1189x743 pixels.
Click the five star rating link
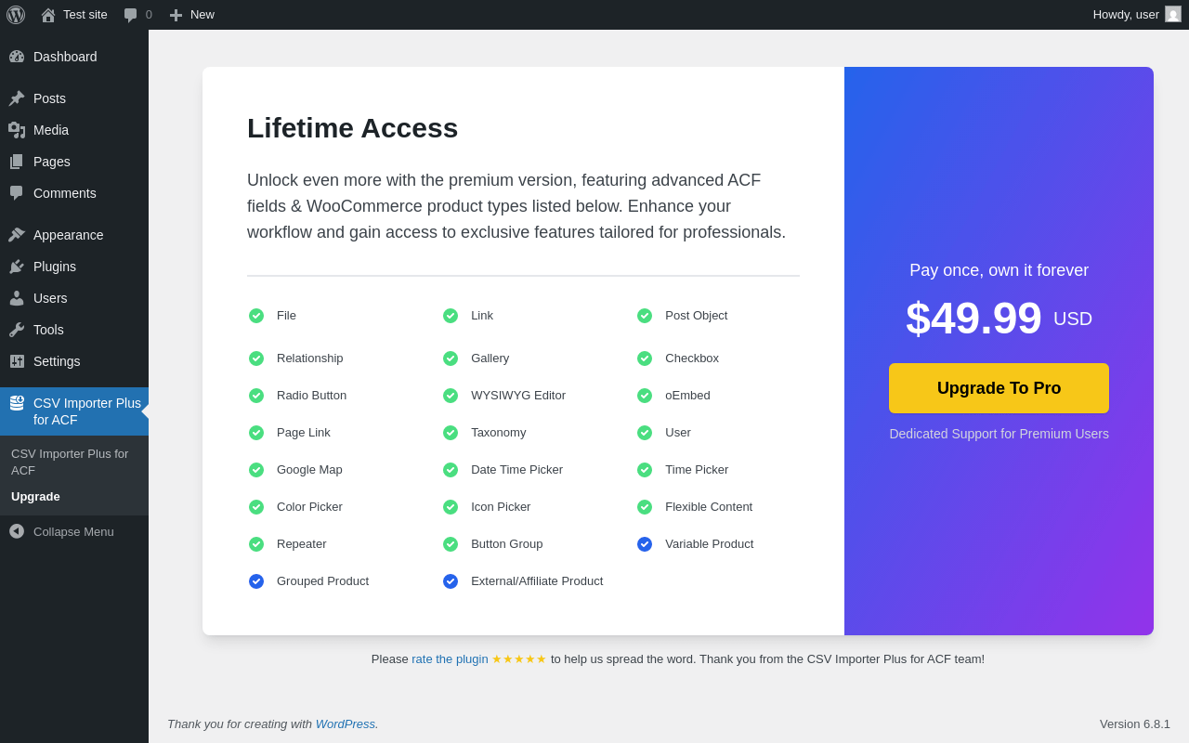pyautogui.click(x=519, y=658)
